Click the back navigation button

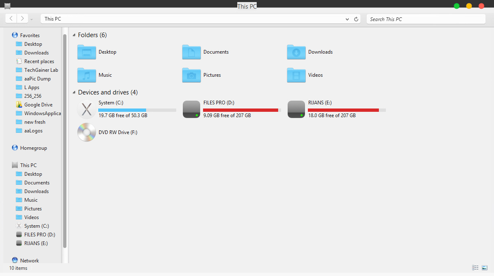point(11,18)
